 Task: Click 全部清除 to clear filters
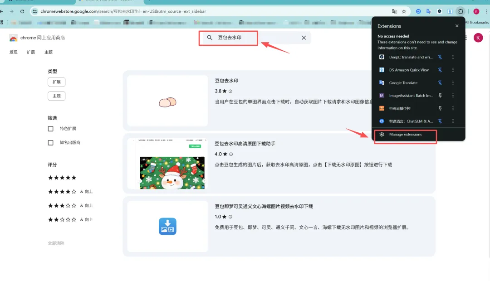coord(56,243)
